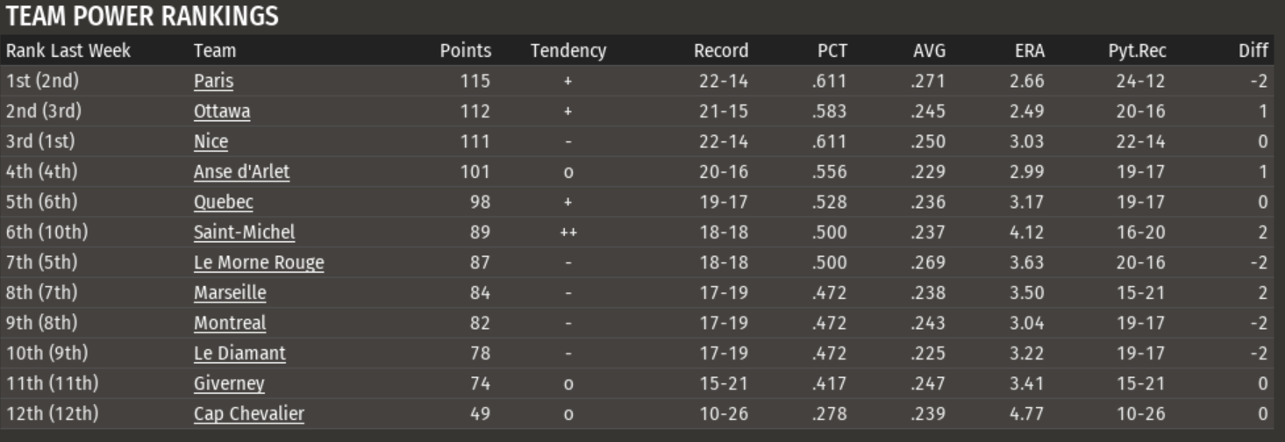Sort by the Points column header
1285x442 pixels.
coord(465,51)
